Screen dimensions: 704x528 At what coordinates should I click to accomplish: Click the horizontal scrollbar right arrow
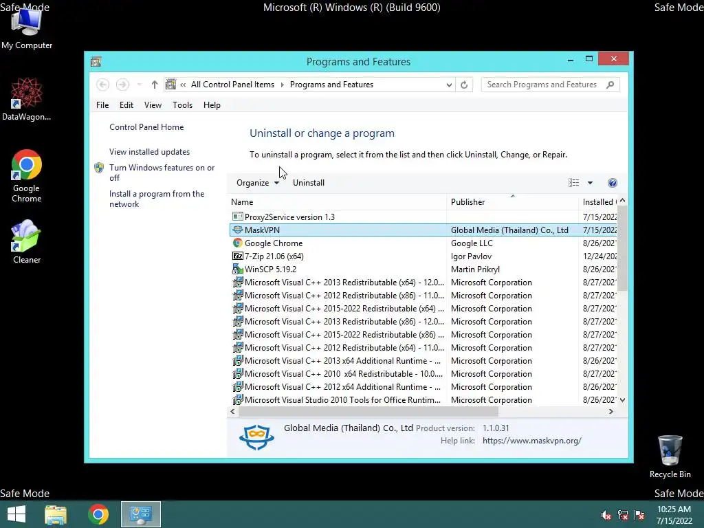coord(611,411)
